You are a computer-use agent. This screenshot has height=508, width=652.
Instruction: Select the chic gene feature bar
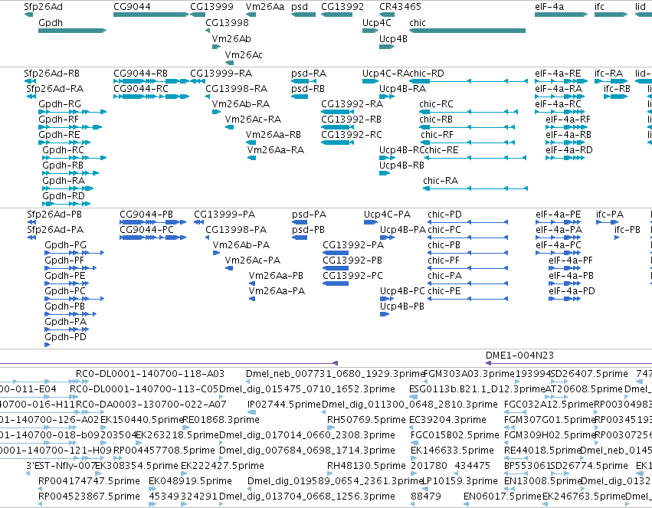point(467,31)
